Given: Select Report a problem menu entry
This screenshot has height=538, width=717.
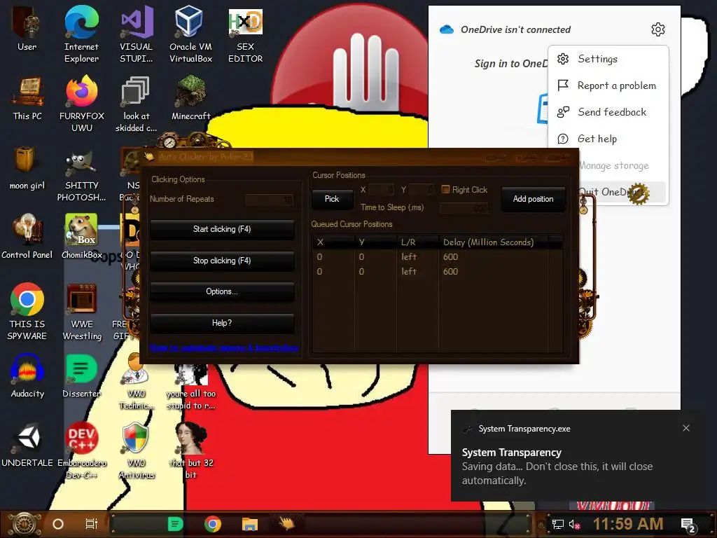Looking at the screenshot, I should (x=608, y=85).
